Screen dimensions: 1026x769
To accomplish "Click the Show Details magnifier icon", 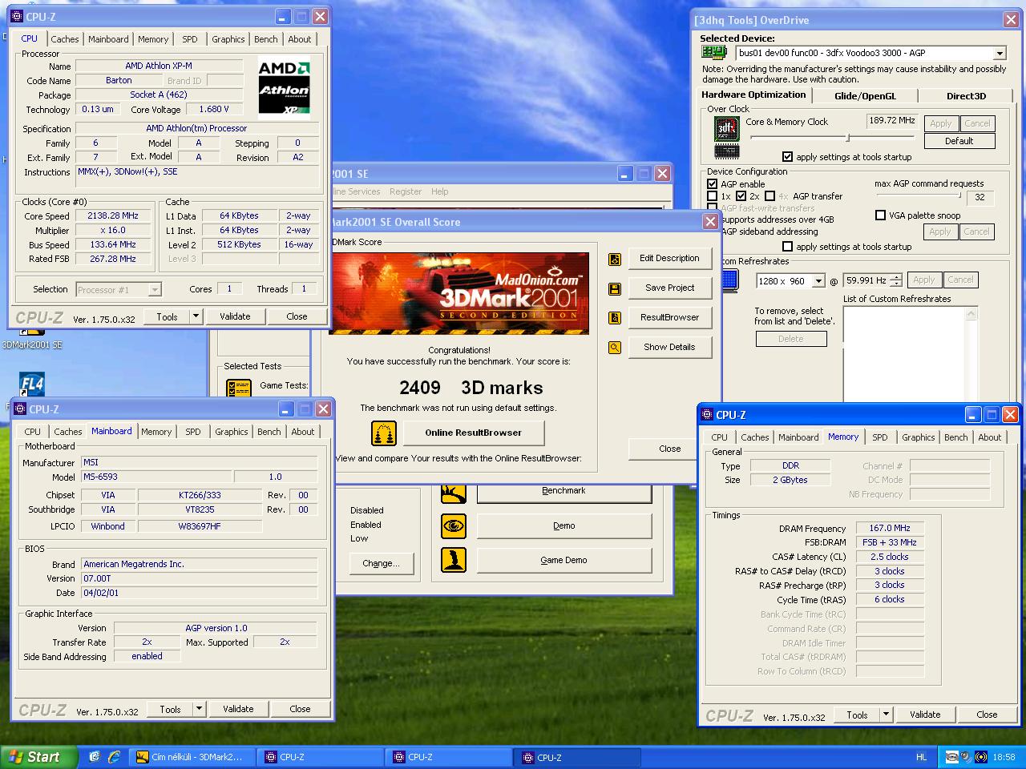I will pos(615,348).
